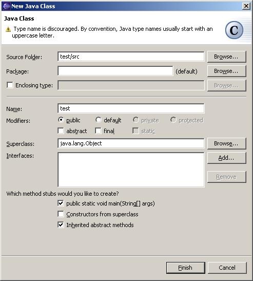Screen dimensions: 253x281
Task: Add an interface with Add button
Action: (x=227, y=158)
